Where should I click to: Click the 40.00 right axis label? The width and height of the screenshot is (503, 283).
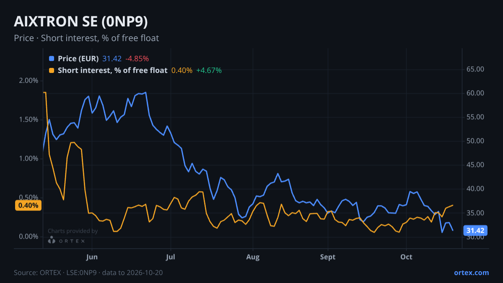475,189
